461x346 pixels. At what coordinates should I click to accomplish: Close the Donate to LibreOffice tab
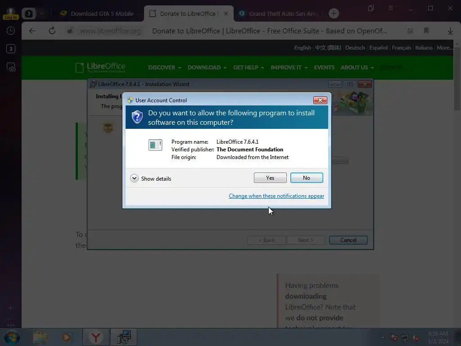(226, 14)
